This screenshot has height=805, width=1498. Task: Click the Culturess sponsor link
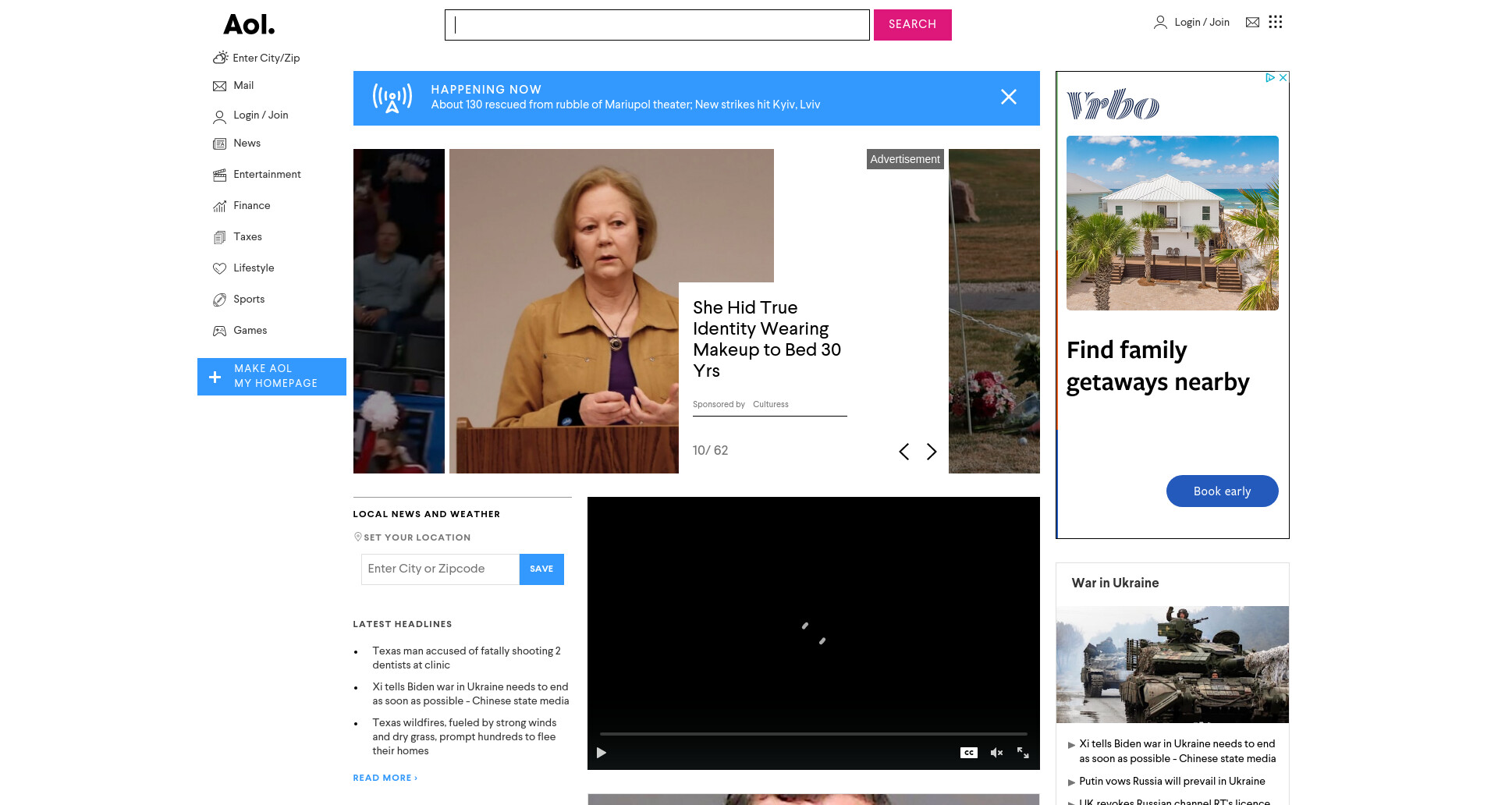(x=771, y=405)
